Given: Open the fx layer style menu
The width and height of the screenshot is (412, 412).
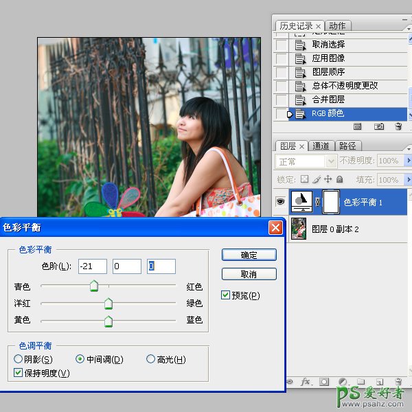Looking at the screenshot, I should coord(306,381).
